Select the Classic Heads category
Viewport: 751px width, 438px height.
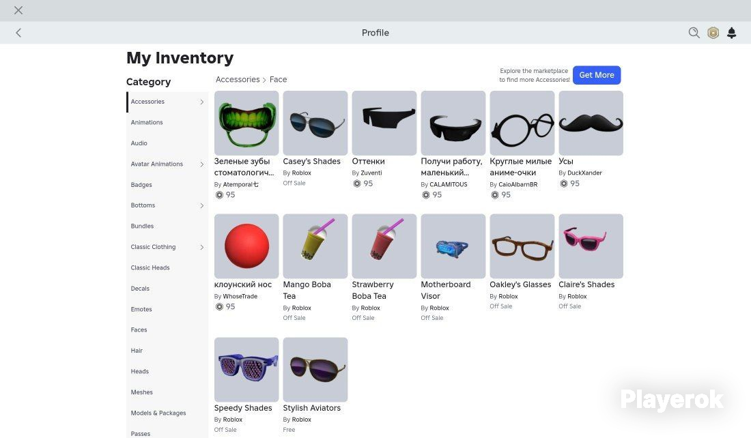click(167, 267)
